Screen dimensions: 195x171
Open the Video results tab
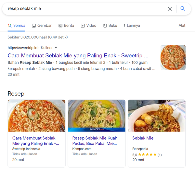tap(88, 26)
